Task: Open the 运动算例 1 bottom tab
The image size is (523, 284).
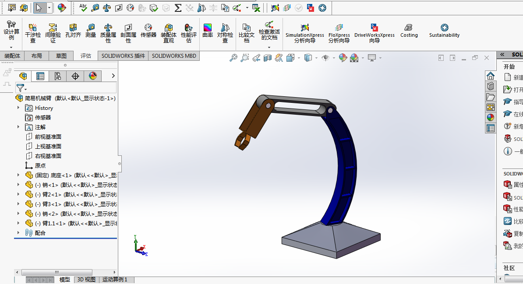Action: click(115, 280)
